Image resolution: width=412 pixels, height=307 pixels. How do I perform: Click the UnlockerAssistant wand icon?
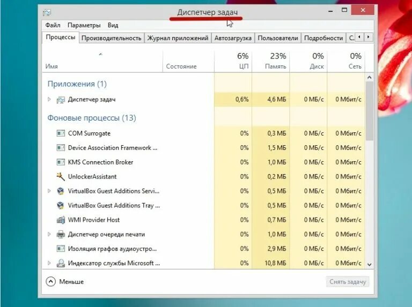[x=61, y=177]
